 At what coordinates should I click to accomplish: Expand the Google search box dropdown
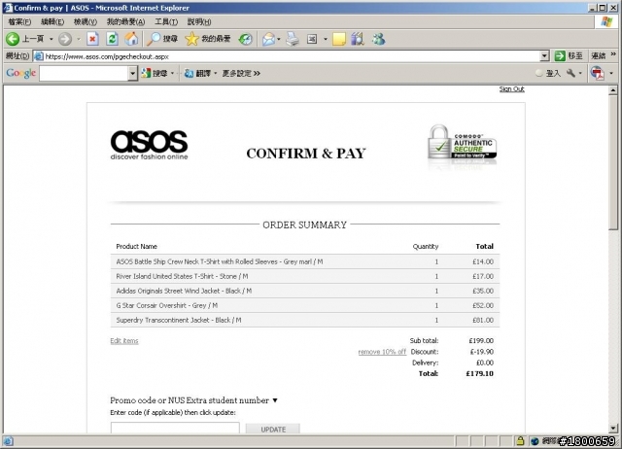point(132,73)
